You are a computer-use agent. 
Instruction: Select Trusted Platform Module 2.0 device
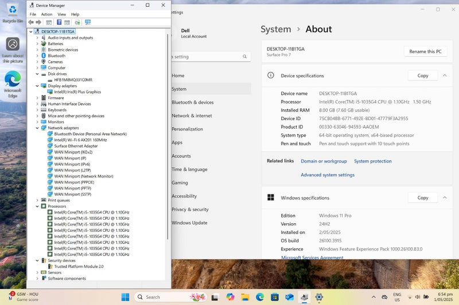coord(79,267)
